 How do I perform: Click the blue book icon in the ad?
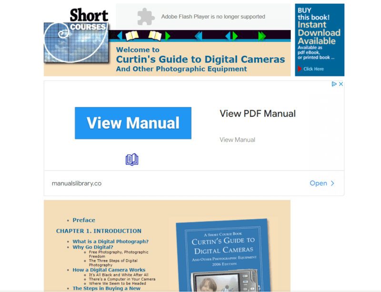pyautogui.click(x=132, y=160)
